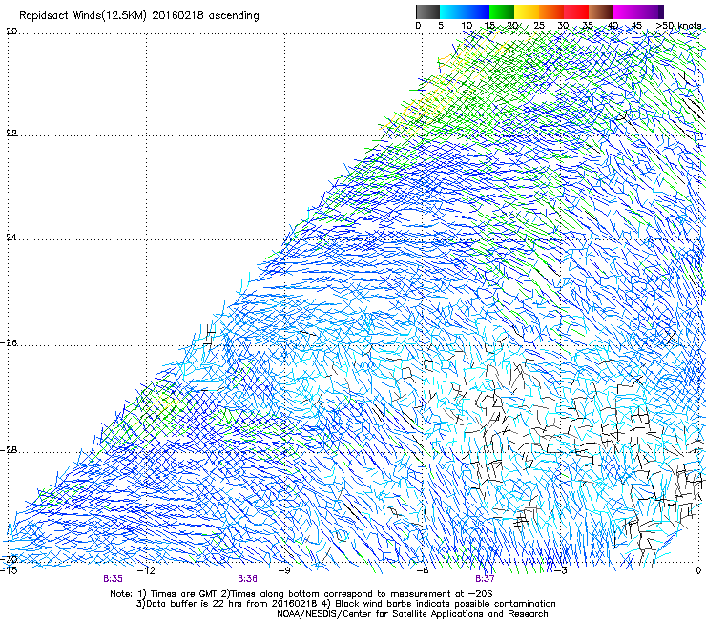Click the '-22' latitude axis label

click(x=9, y=134)
